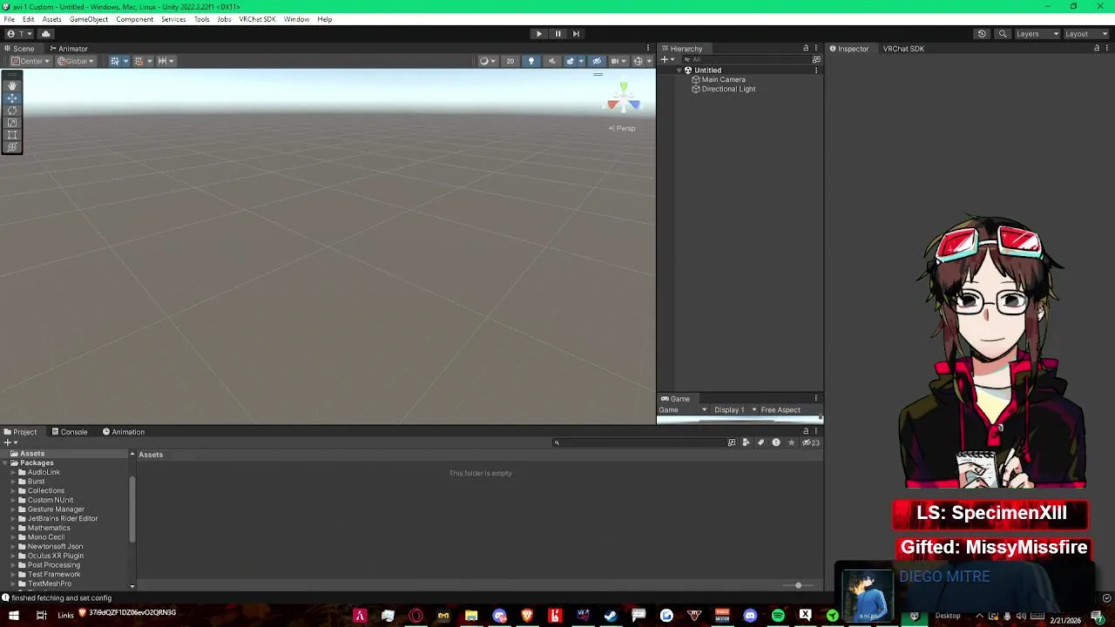The width and height of the screenshot is (1115, 627).
Task: Select the Scale tool
Action: point(12,123)
